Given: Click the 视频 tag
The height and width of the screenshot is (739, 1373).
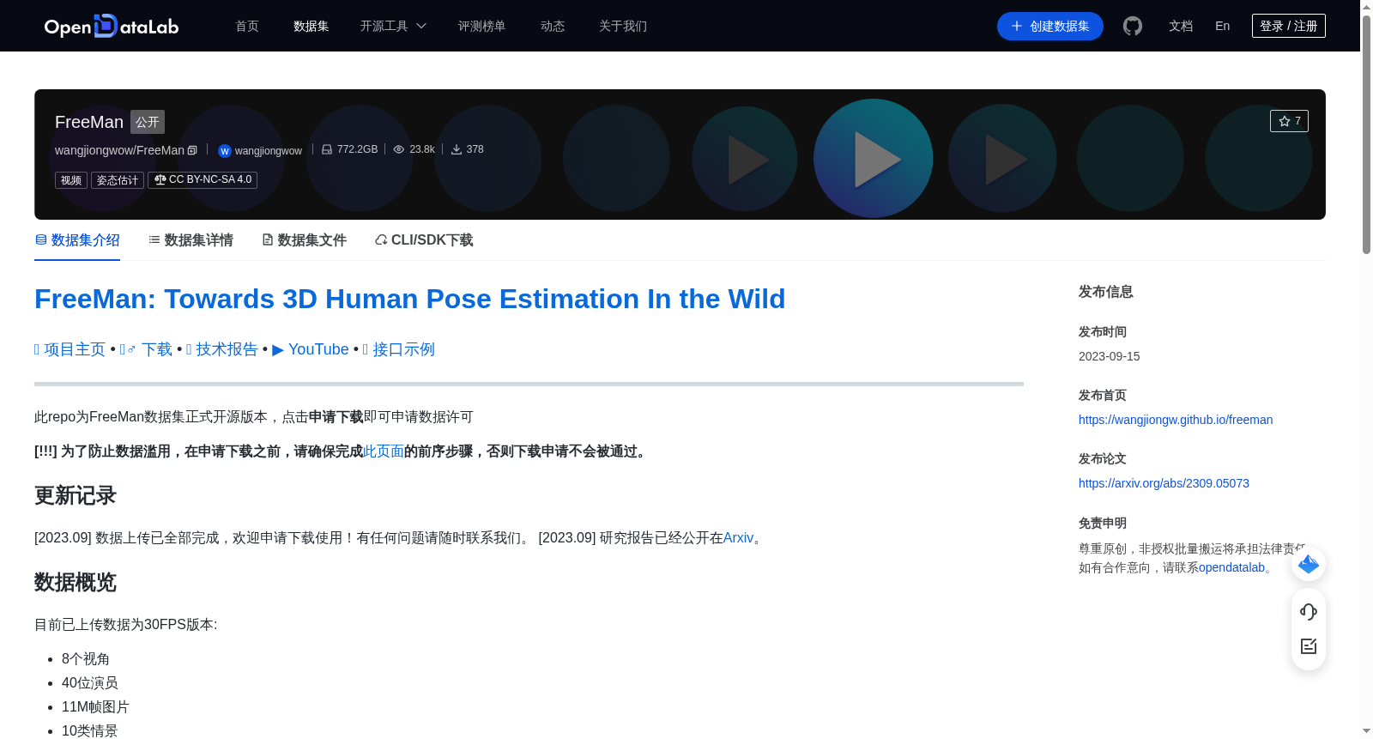Looking at the screenshot, I should [x=71, y=180].
